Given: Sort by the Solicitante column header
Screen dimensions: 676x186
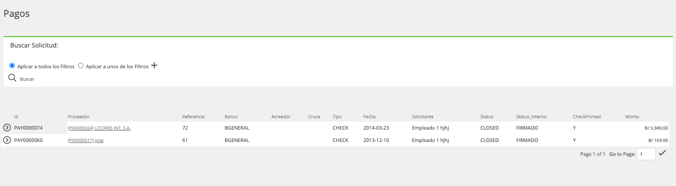Looking at the screenshot, I should [x=423, y=117].
